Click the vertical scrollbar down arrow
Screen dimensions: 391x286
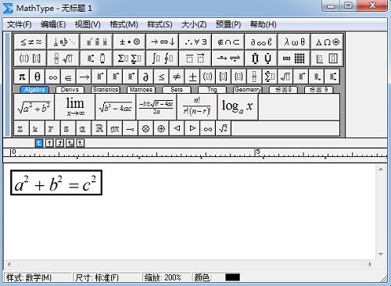[x=381, y=254]
